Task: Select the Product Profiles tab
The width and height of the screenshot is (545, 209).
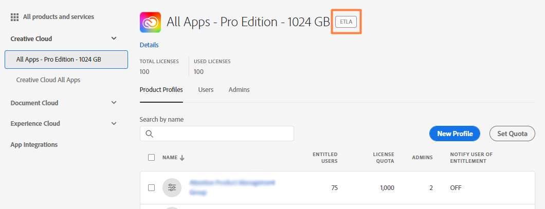Action: click(161, 90)
